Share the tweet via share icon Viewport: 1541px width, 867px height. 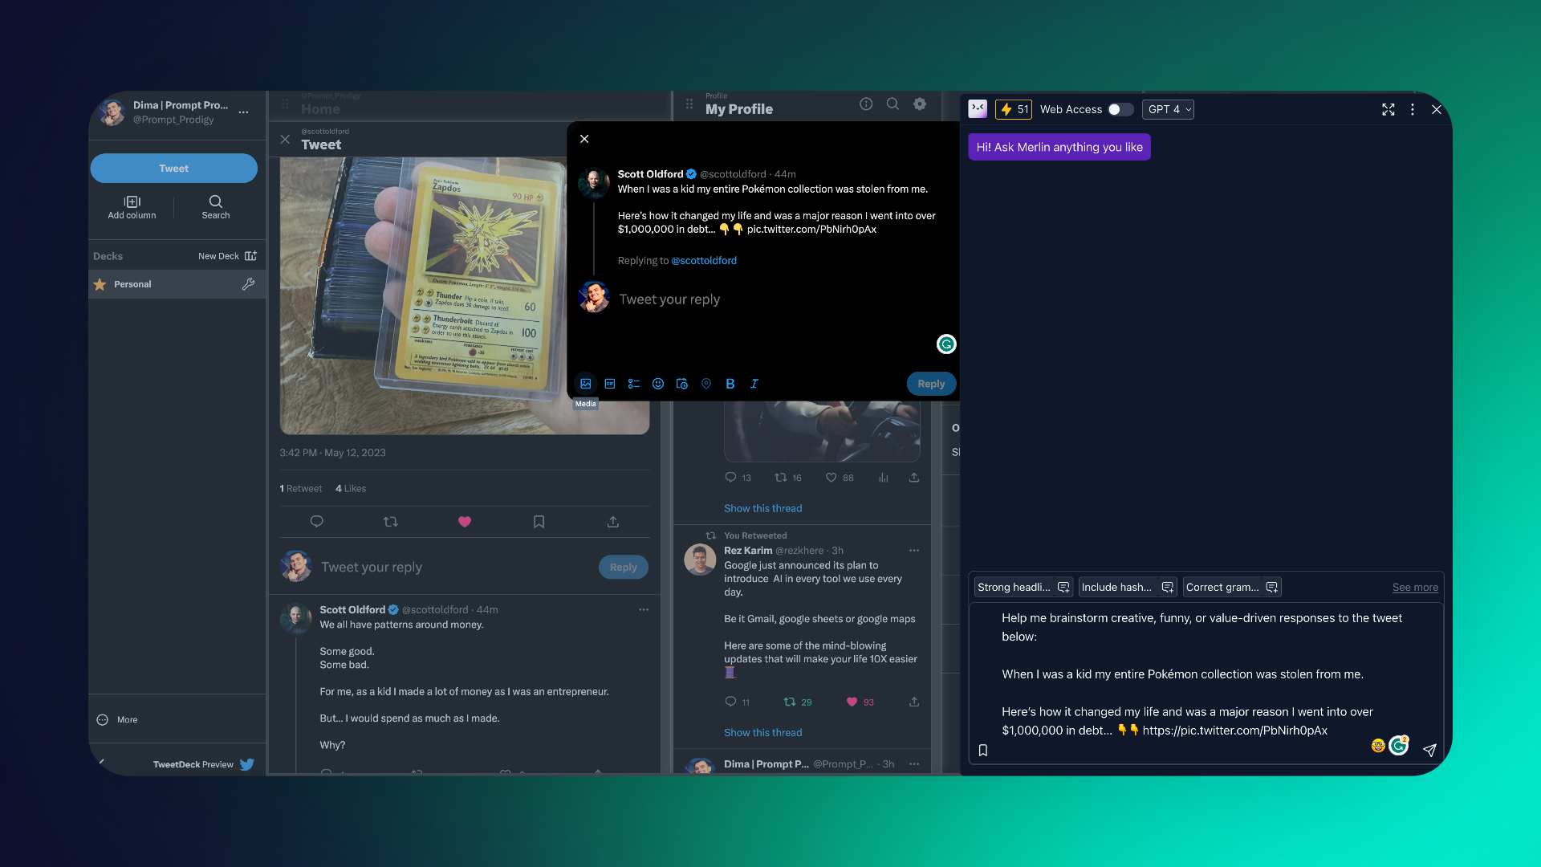613,522
